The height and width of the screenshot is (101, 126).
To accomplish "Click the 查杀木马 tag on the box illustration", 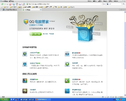I will coord(98,23).
